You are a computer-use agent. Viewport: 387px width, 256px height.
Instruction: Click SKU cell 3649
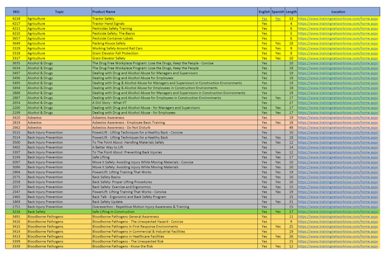click(16, 43)
